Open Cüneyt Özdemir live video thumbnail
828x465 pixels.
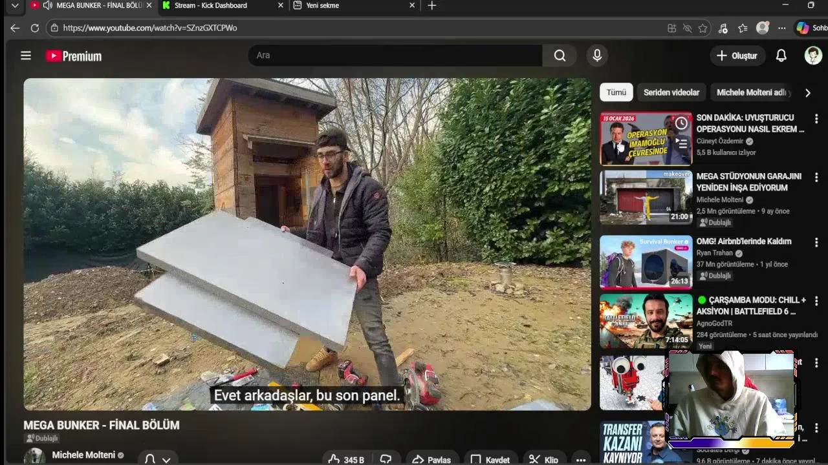[646, 139]
